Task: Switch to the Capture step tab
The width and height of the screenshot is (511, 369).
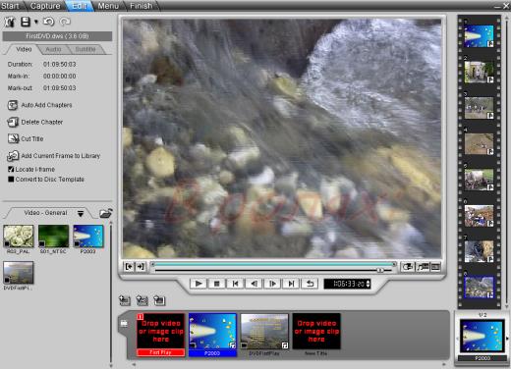Action: pyautogui.click(x=45, y=6)
